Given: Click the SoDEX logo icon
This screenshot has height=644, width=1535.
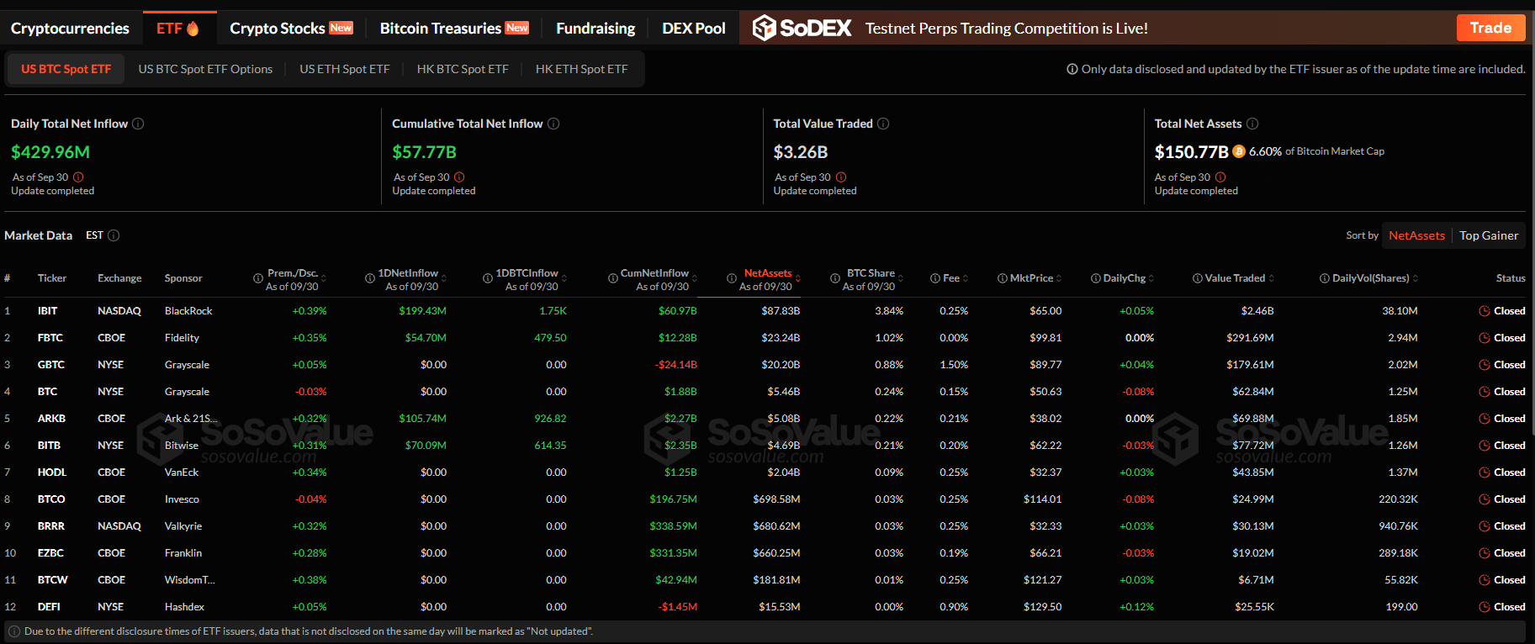Looking at the screenshot, I should pos(764,28).
